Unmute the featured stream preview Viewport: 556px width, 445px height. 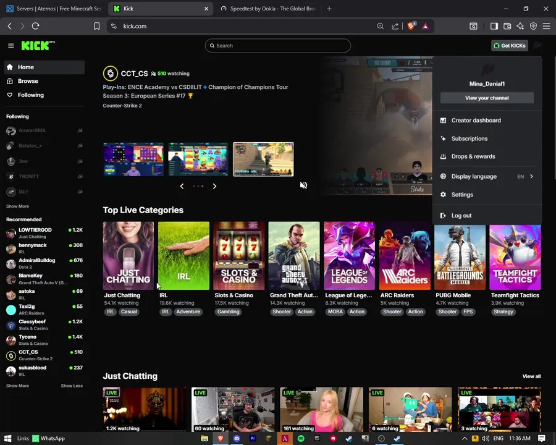pos(303,185)
